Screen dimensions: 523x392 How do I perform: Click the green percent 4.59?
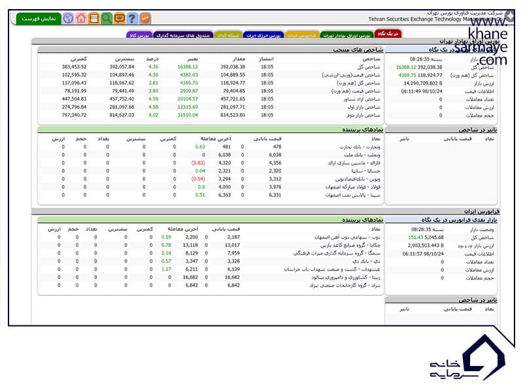coord(154,99)
